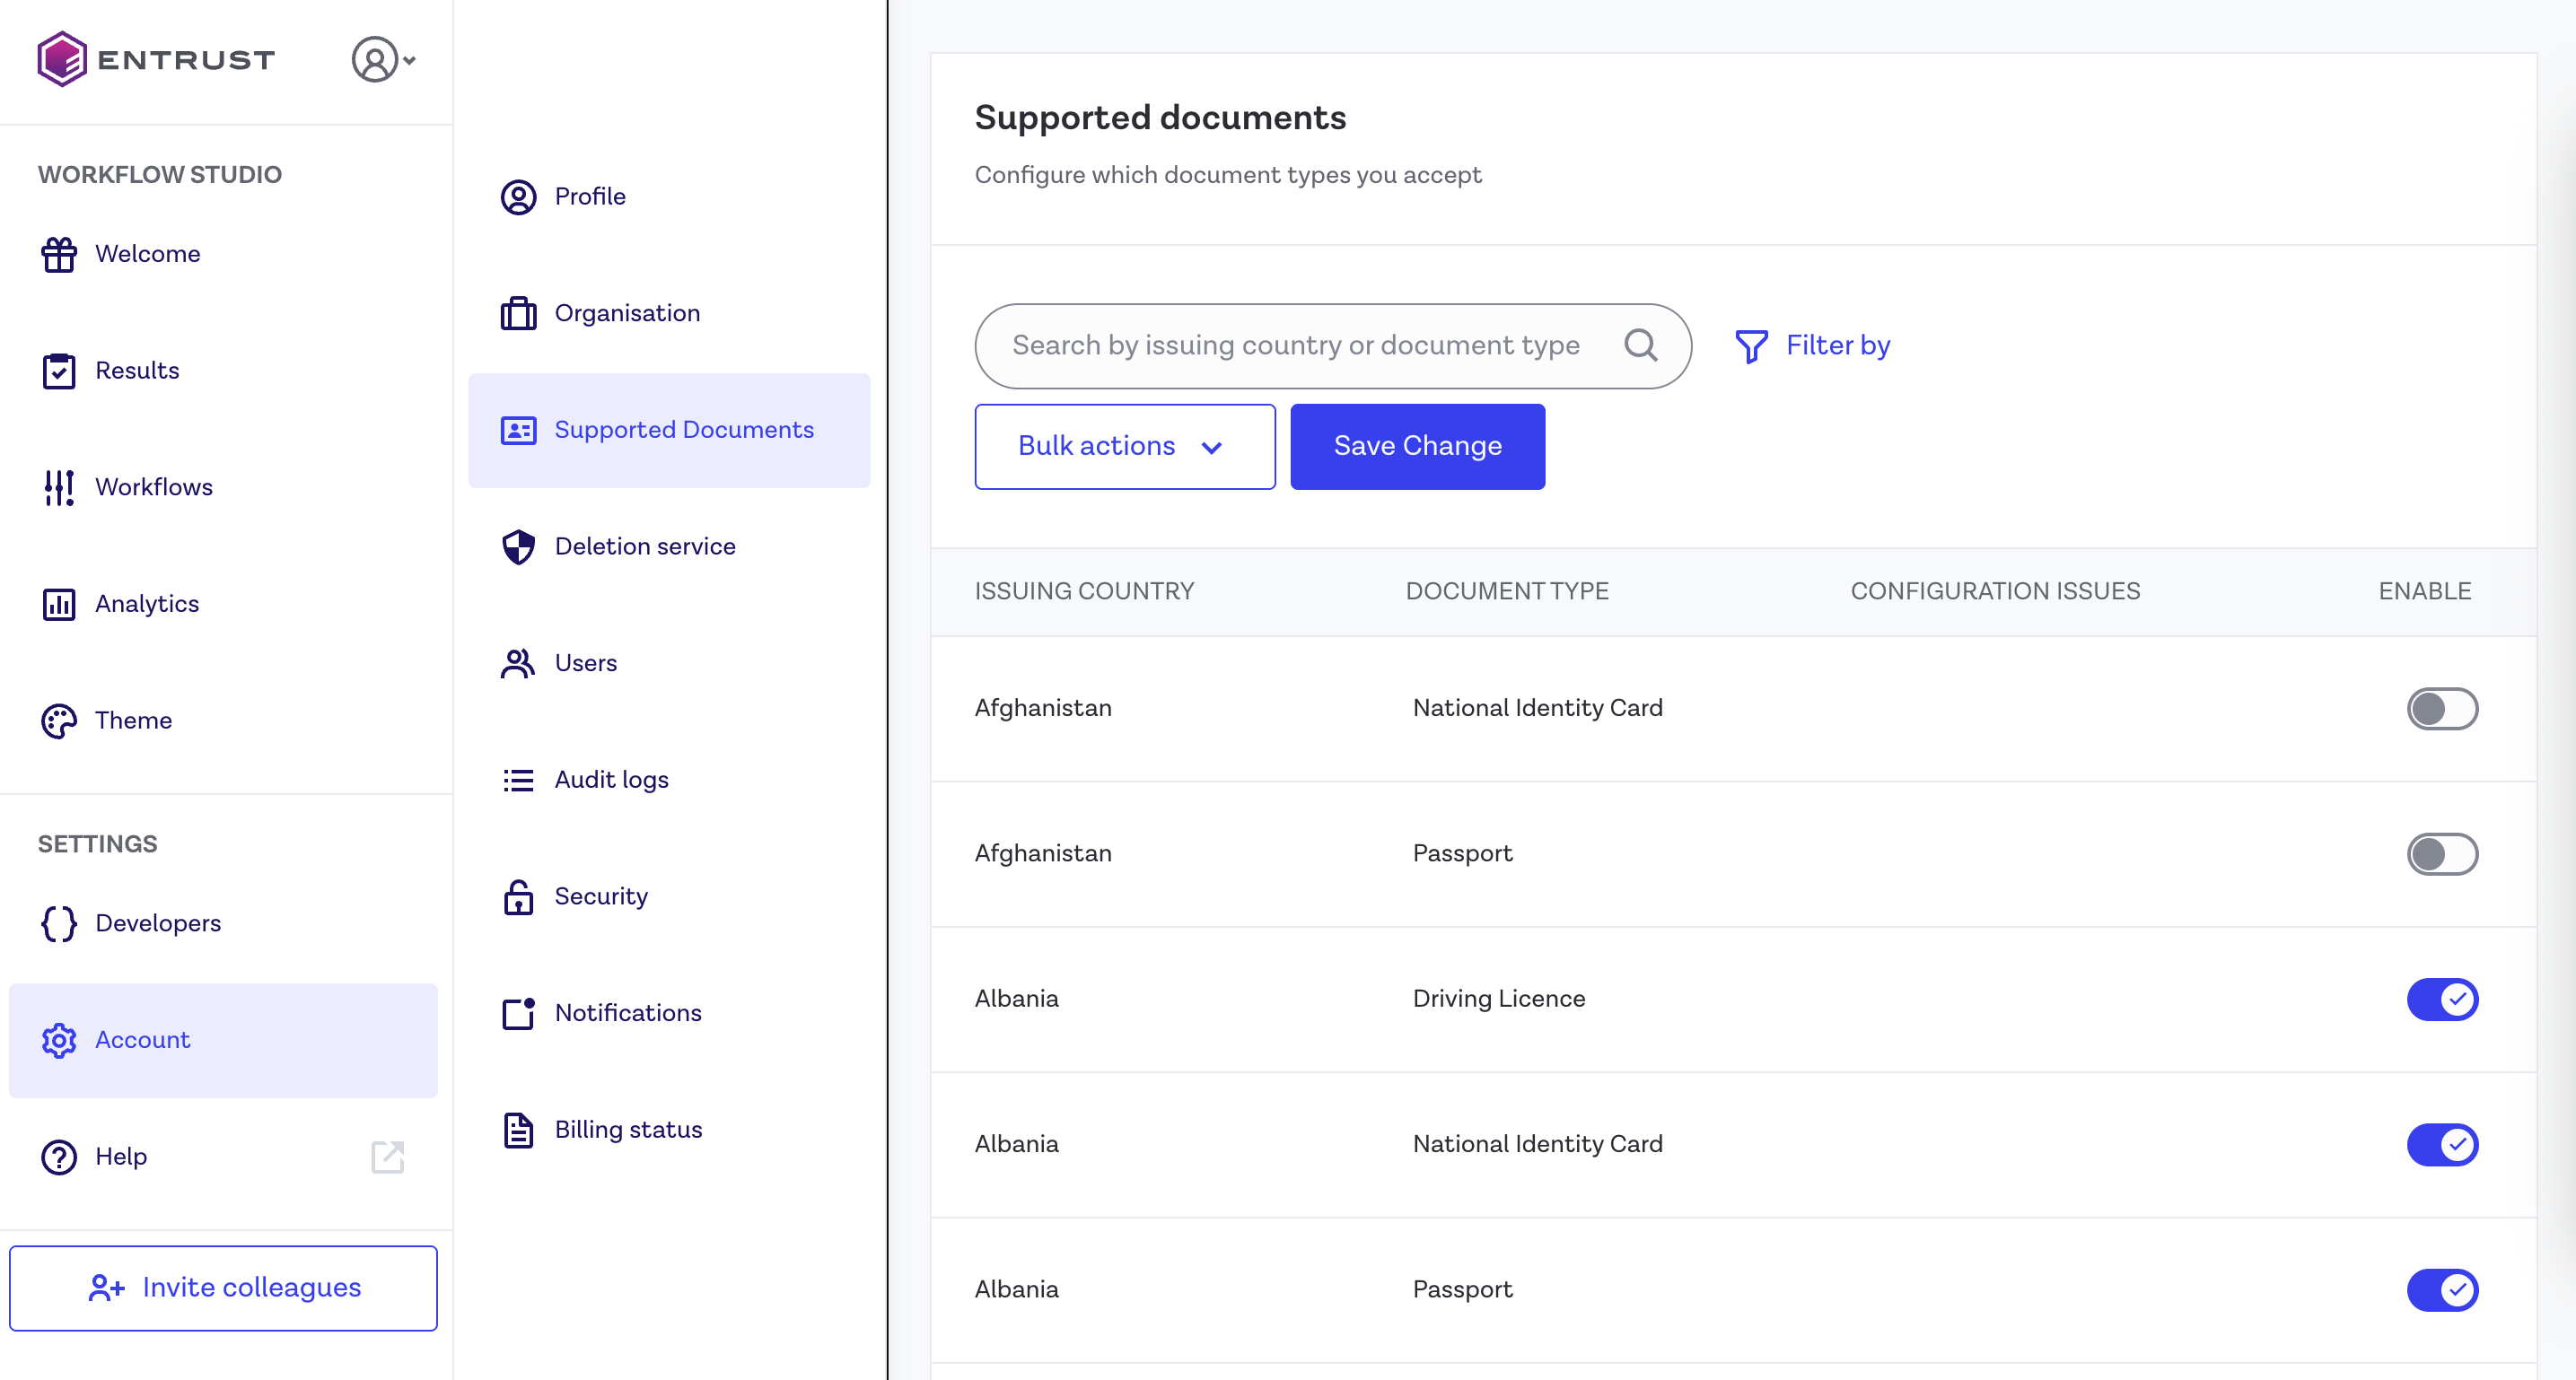
Task: Click the Audit logs list icon
Action: [x=518, y=780]
